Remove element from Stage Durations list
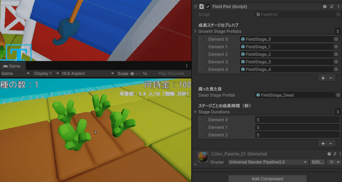 (x=331, y=143)
